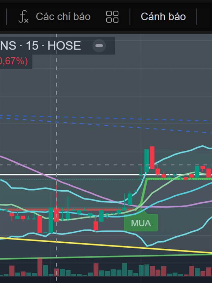Click the green MUA buy signal label
Viewport: 212px width, 283px height.
point(141,223)
